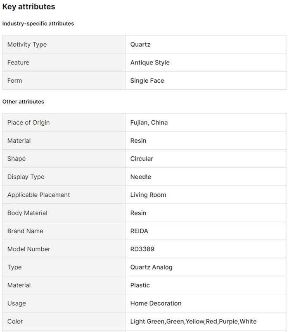This screenshot has width=289, height=332.
Task: Select the Living Room placement value
Action: (148, 195)
